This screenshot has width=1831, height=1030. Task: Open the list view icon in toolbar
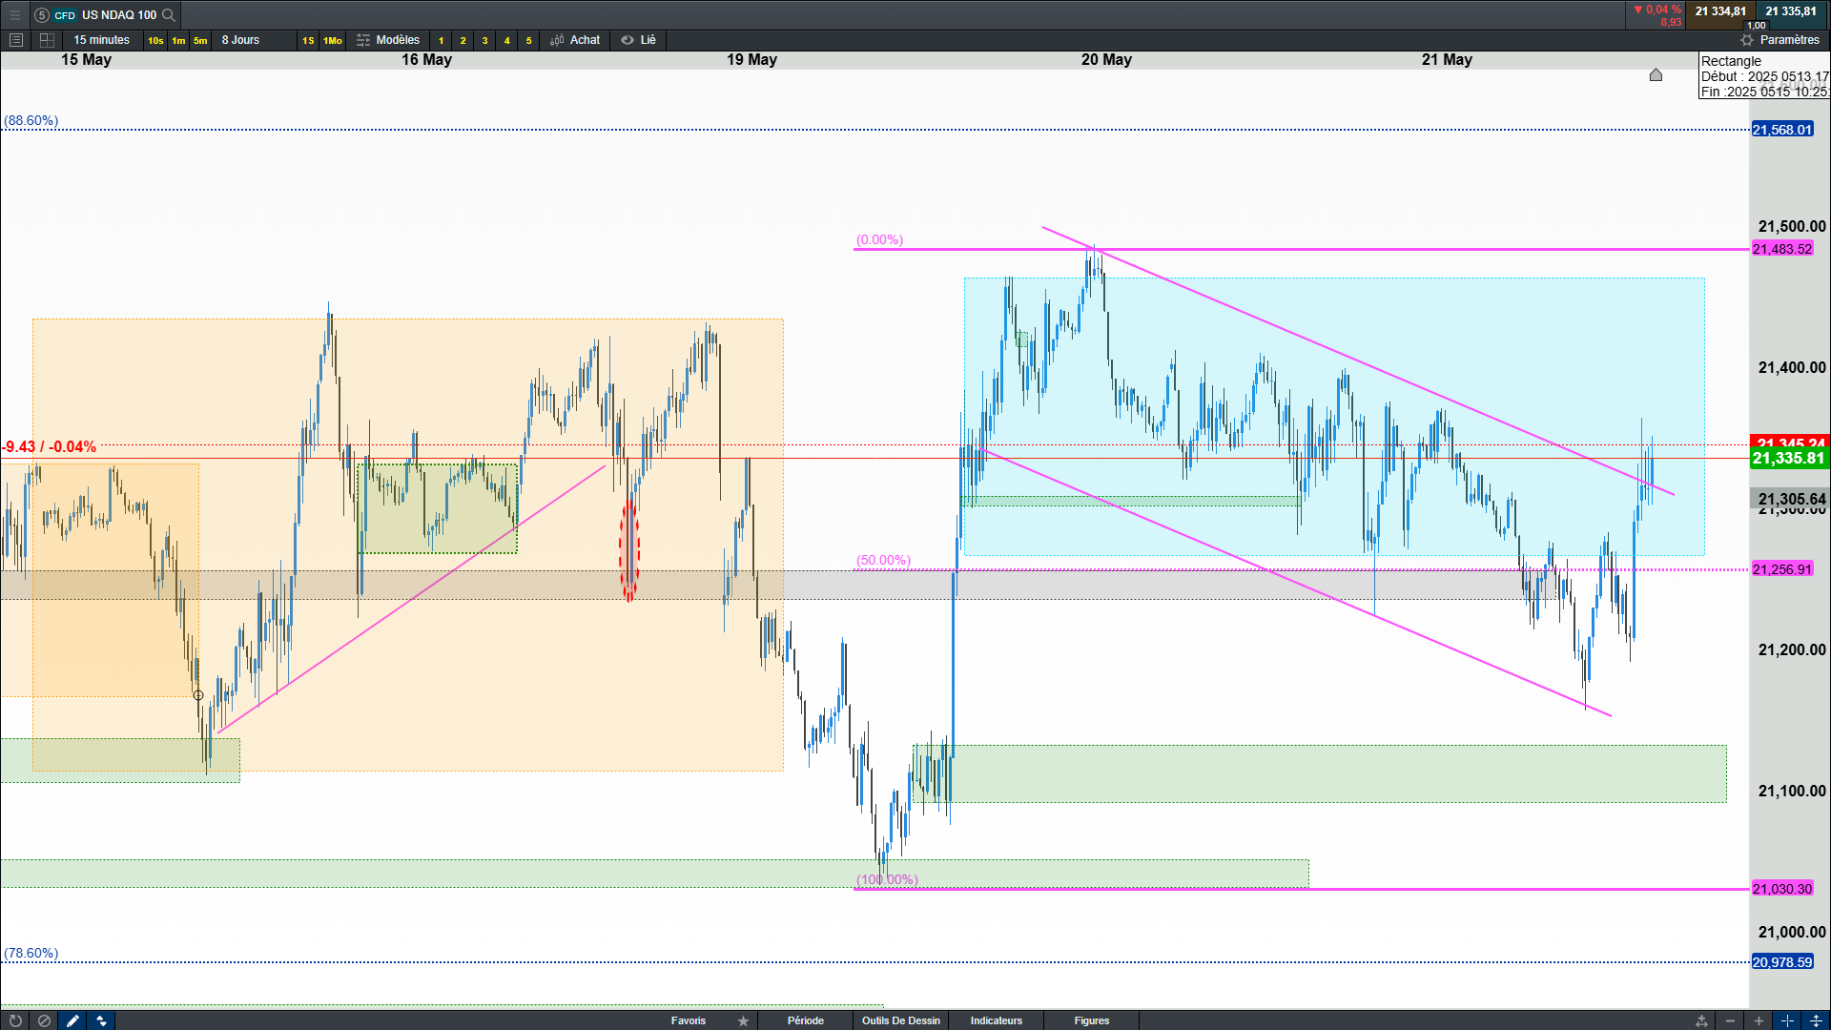[15, 40]
